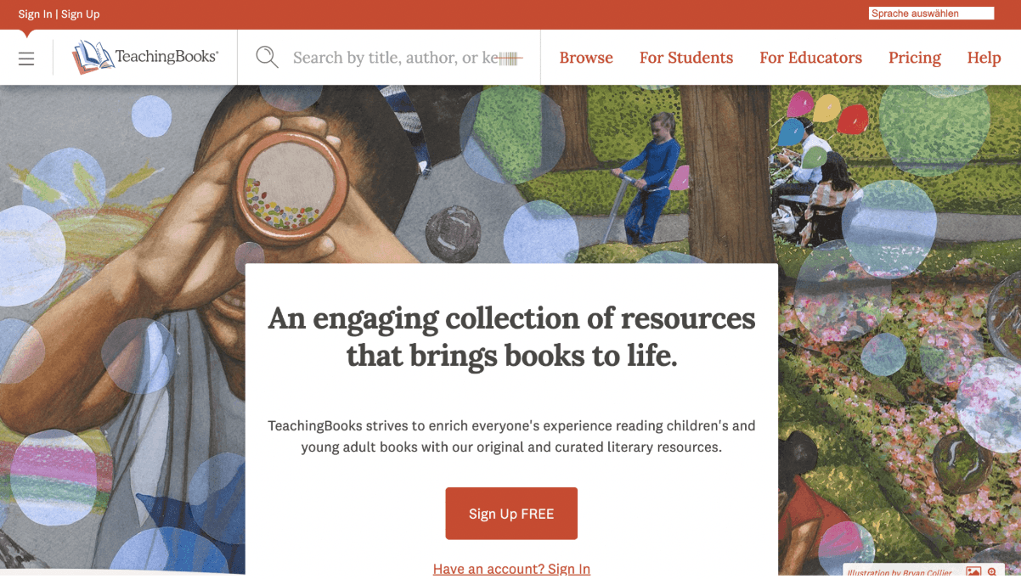Click the TeachingBooks wordmark text
Screen dimensions: 1021x579
(166, 55)
